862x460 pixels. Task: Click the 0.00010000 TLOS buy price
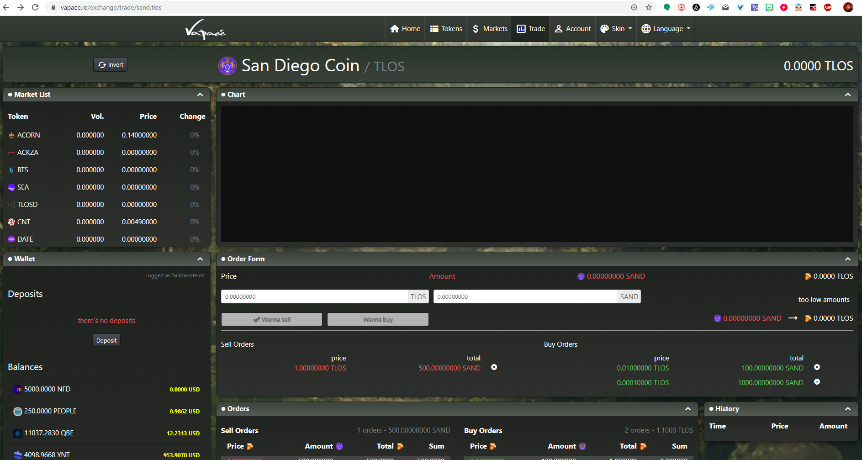tap(643, 383)
